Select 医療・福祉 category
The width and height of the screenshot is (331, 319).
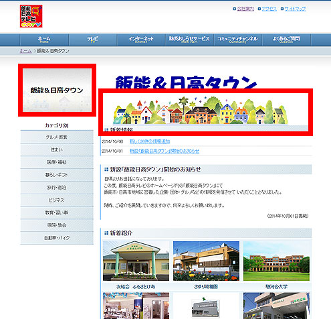(x=57, y=162)
